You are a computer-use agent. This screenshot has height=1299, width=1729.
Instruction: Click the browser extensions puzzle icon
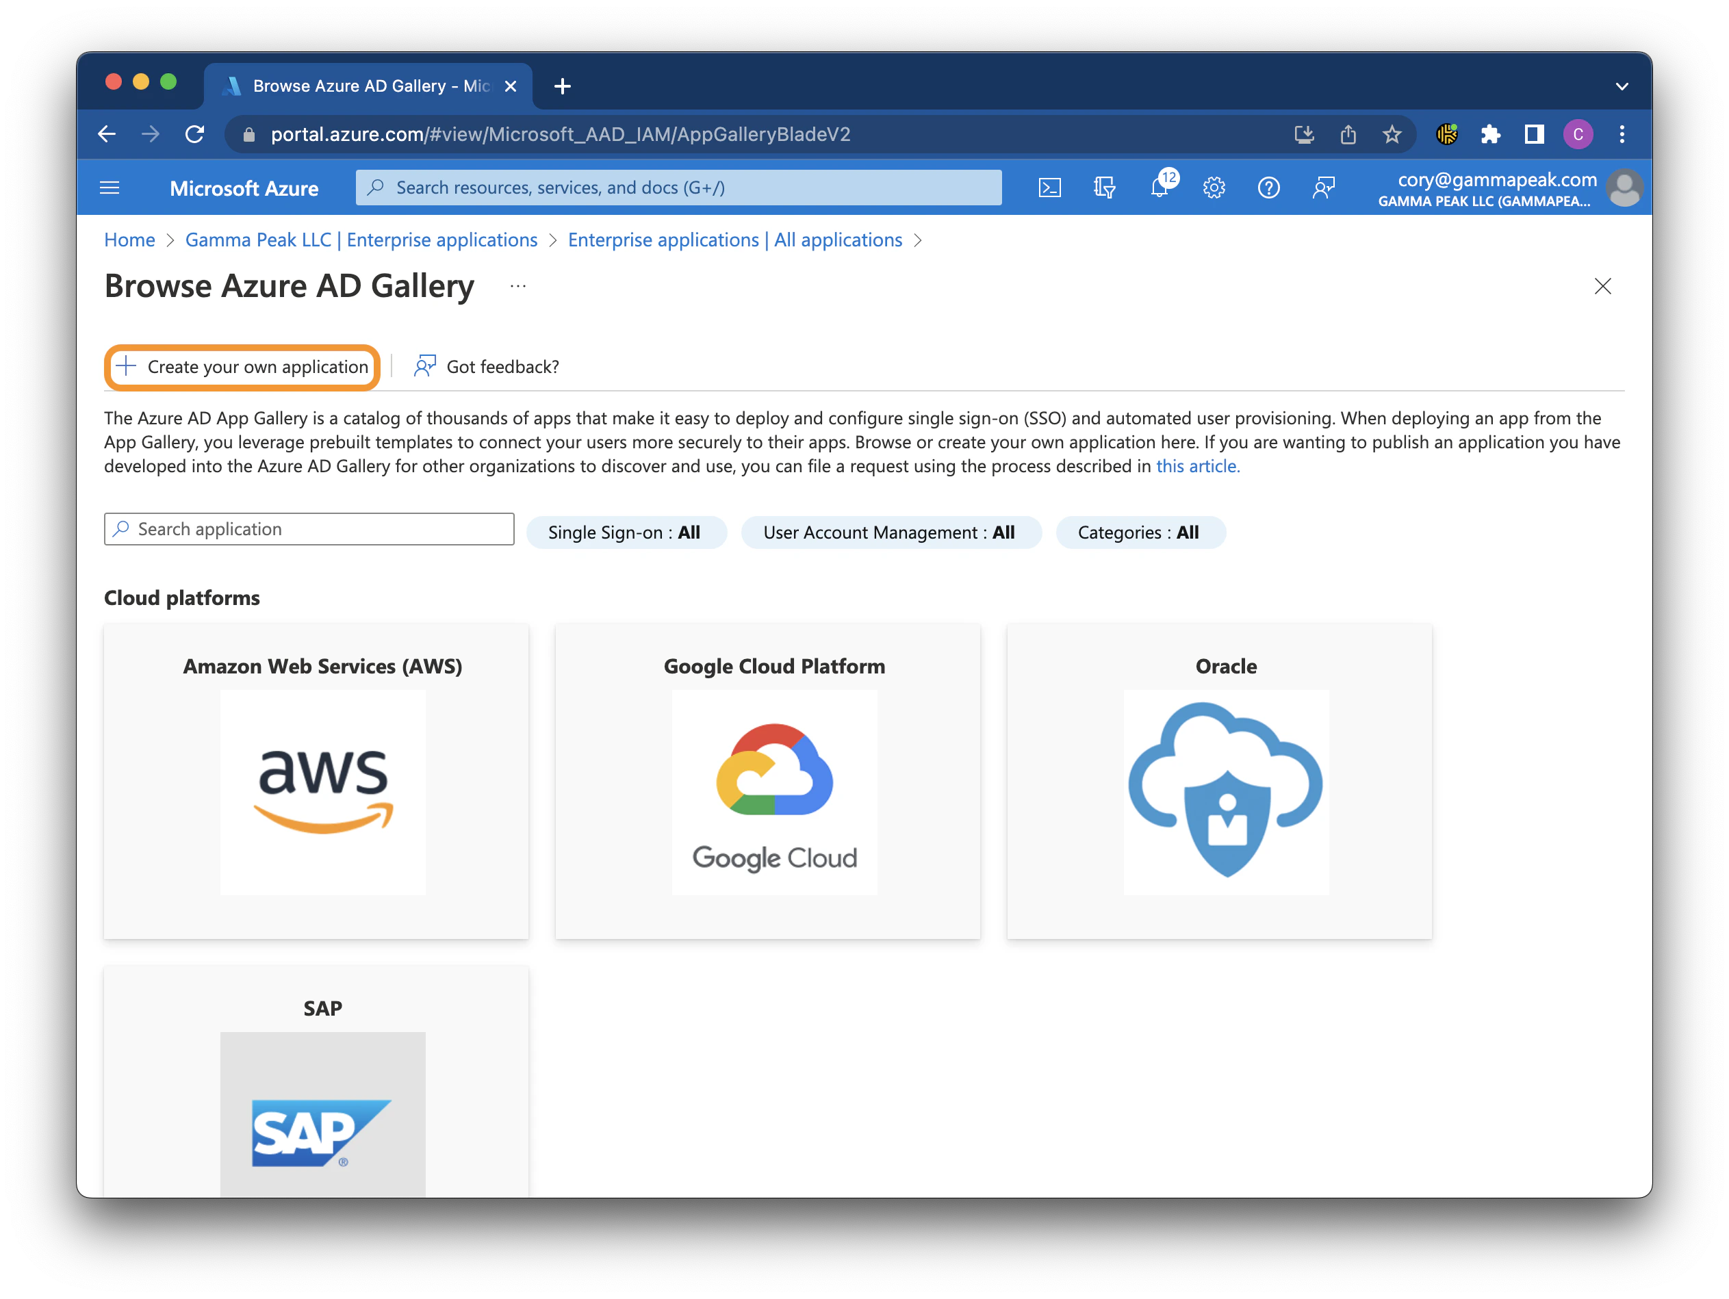coord(1490,134)
